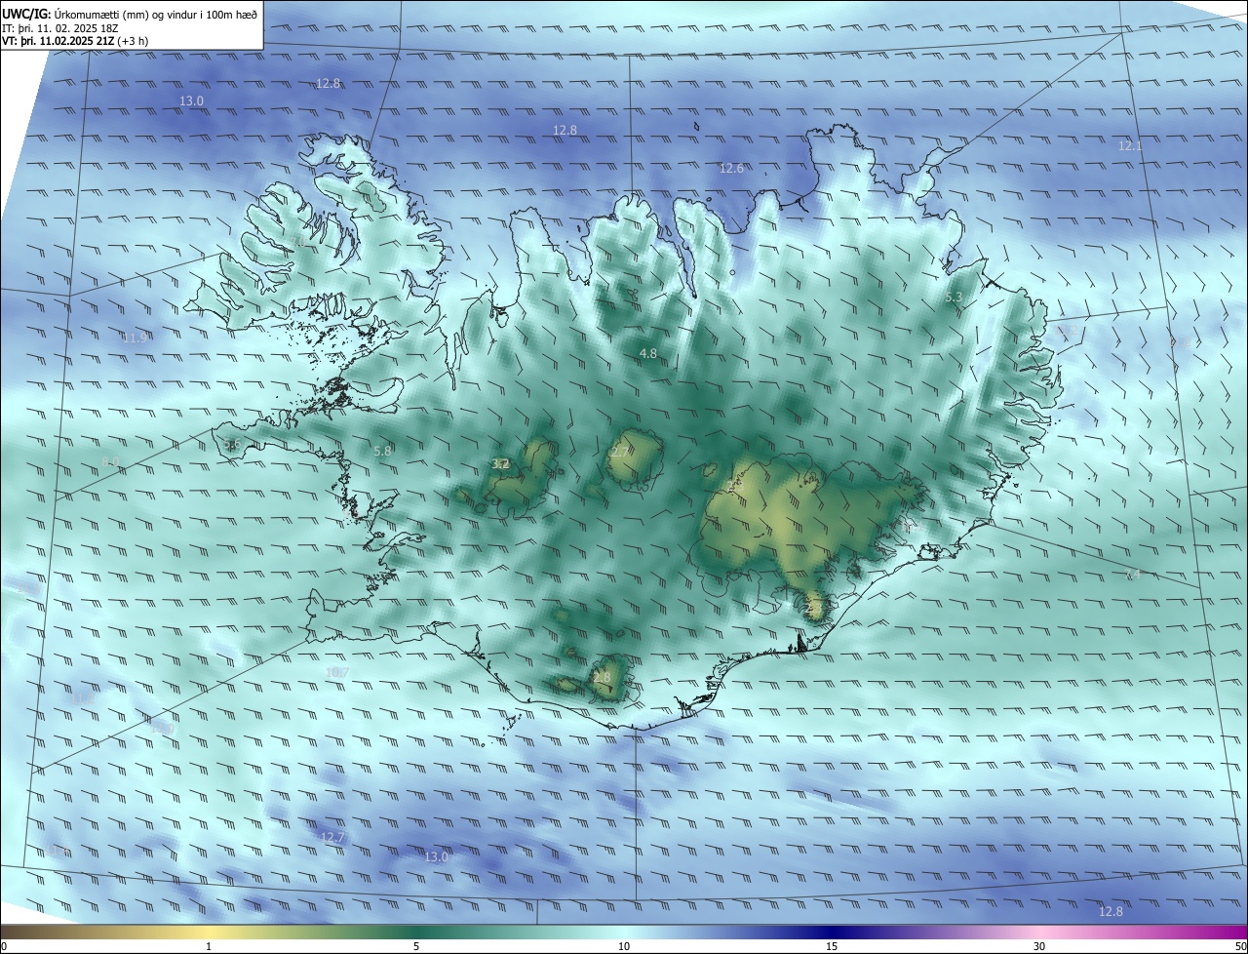Click the 5.8 value in western Iceland
Image resolution: width=1248 pixels, height=954 pixels.
382,451
